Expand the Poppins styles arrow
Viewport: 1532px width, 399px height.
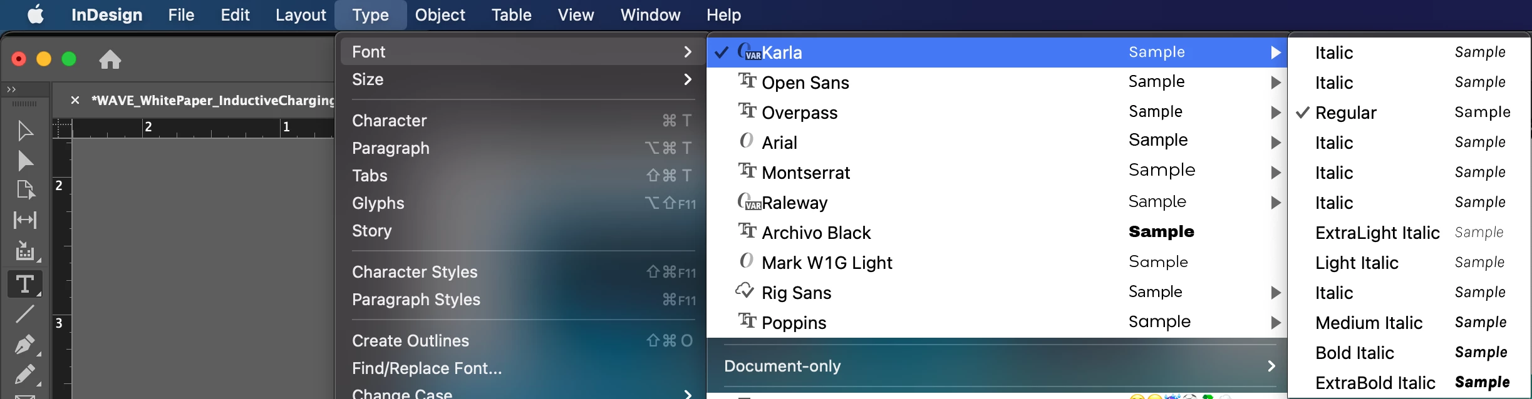click(x=1275, y=323)
